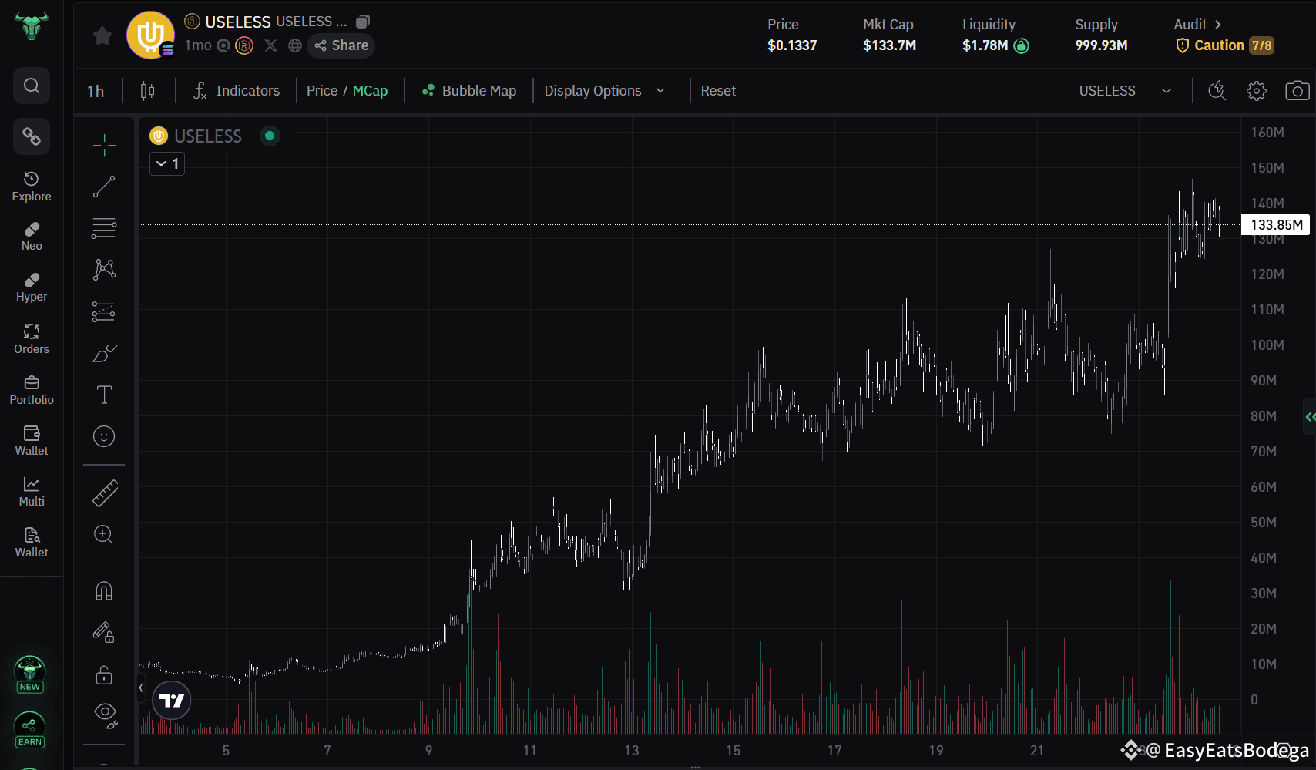Select the crosshair cursor tool
Screen dimensions: 1316x770
click(104, 145)
